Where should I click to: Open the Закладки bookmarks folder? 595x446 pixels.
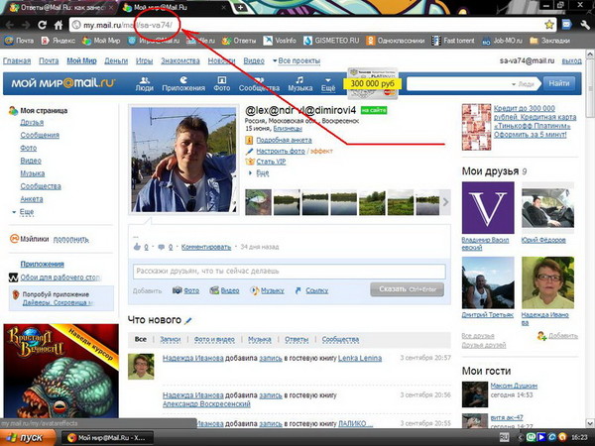tap(550, 41)
